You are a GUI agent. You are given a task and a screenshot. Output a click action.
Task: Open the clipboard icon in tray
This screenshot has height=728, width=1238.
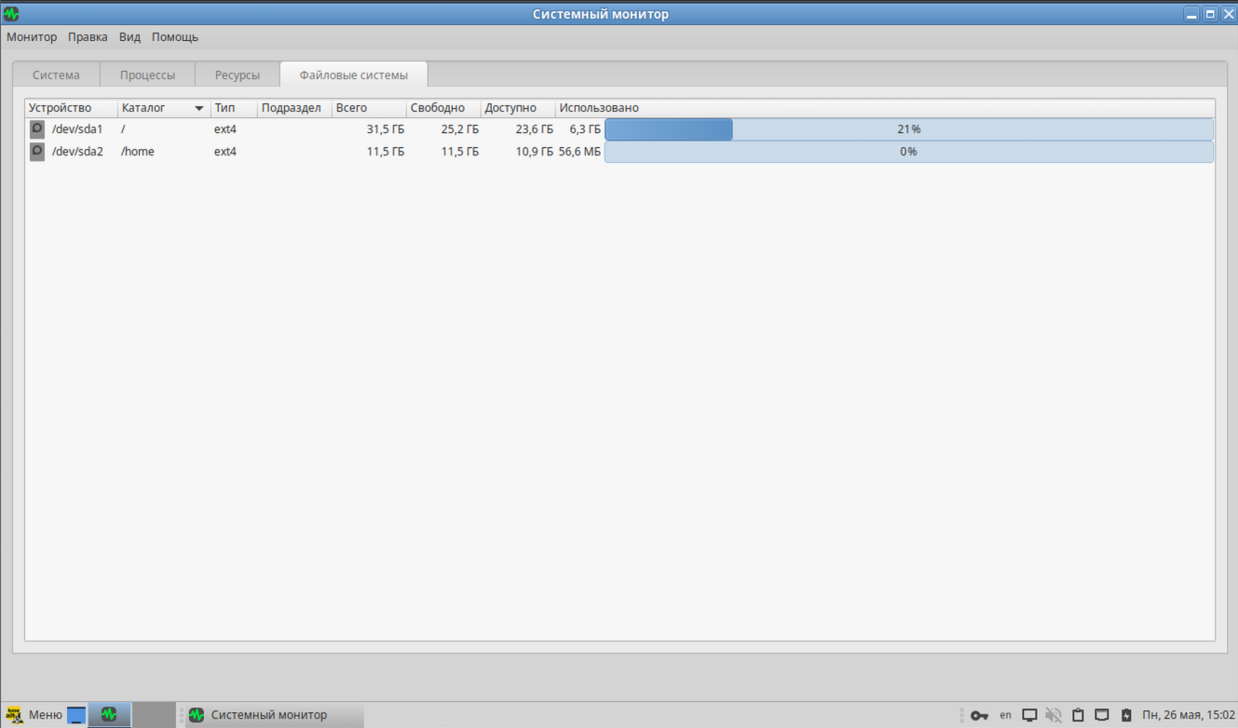click(1078, 715)
